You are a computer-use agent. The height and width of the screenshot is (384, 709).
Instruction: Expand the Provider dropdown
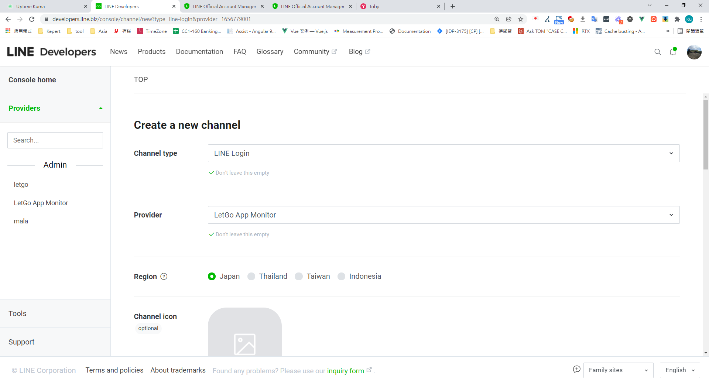[x=443, y=215]
